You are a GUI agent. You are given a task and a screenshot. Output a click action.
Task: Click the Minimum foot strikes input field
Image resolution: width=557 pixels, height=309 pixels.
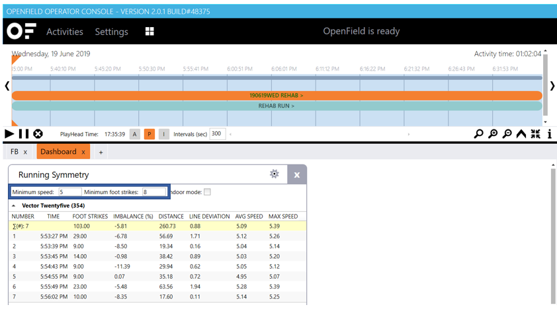[x=154, y=192]
